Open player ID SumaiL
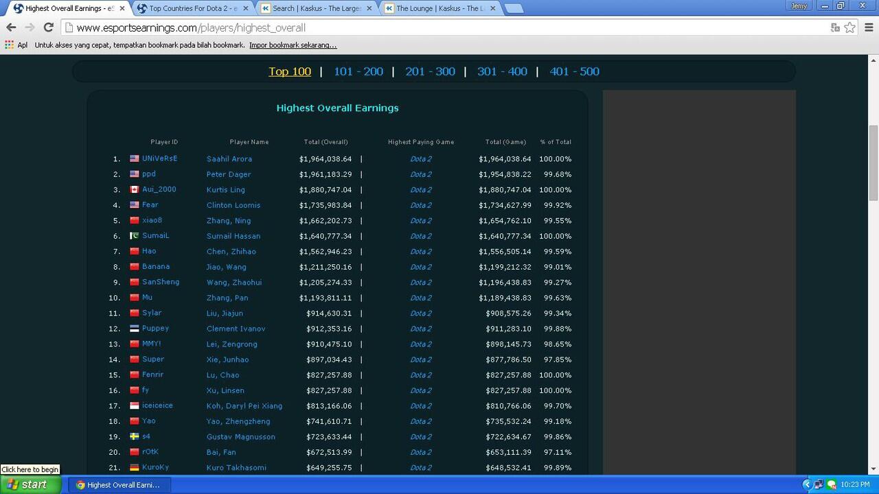Viewport: 879px width, 494px height. pos(156,235)
